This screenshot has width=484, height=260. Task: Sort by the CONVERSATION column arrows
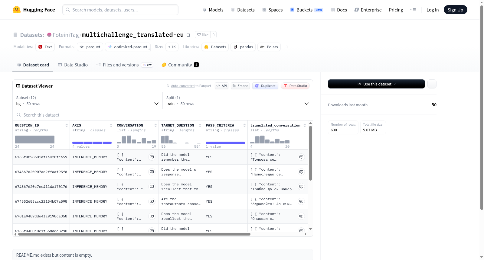coord(155,125)
